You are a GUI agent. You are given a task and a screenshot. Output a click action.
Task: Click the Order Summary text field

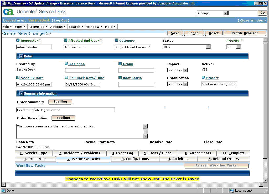click(65, 110)
